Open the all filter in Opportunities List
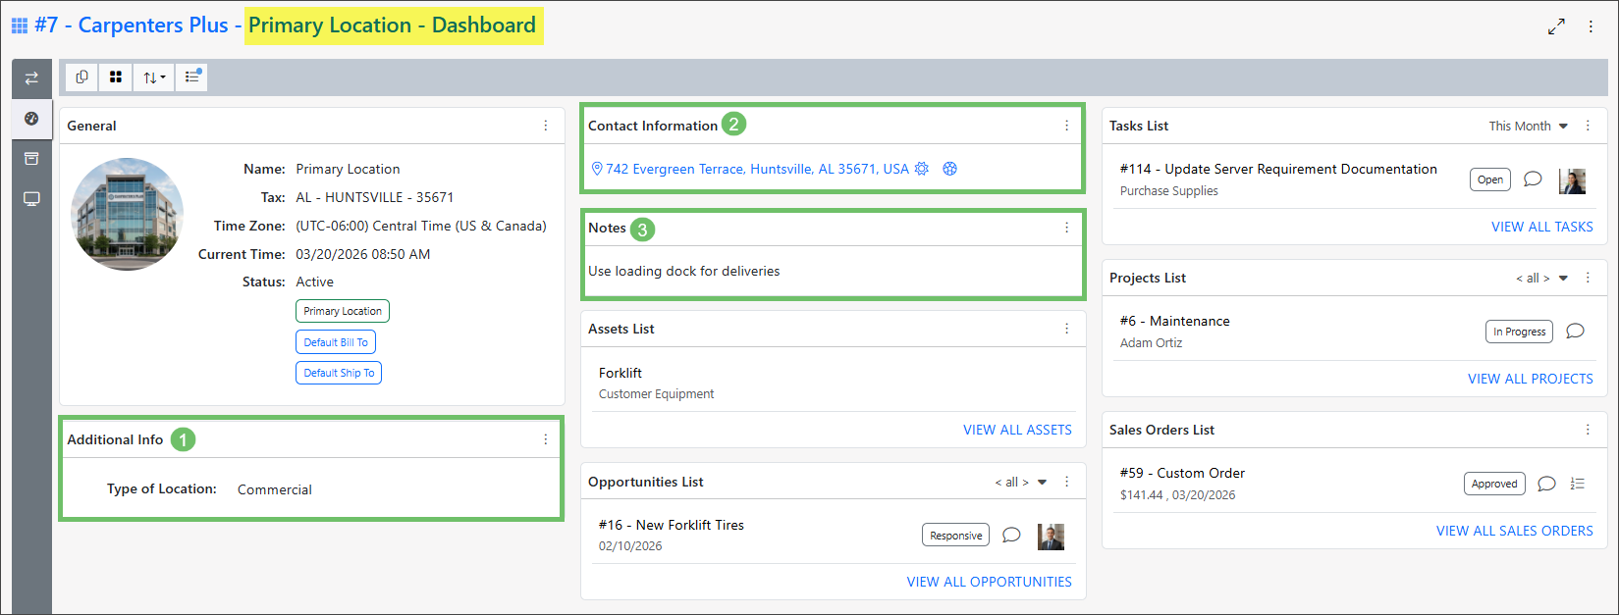This screenshot has width=1619, height=615. tap(1021, 482)
